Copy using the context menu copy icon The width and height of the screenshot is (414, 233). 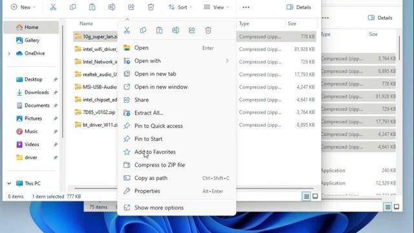[x=143, y=30]
